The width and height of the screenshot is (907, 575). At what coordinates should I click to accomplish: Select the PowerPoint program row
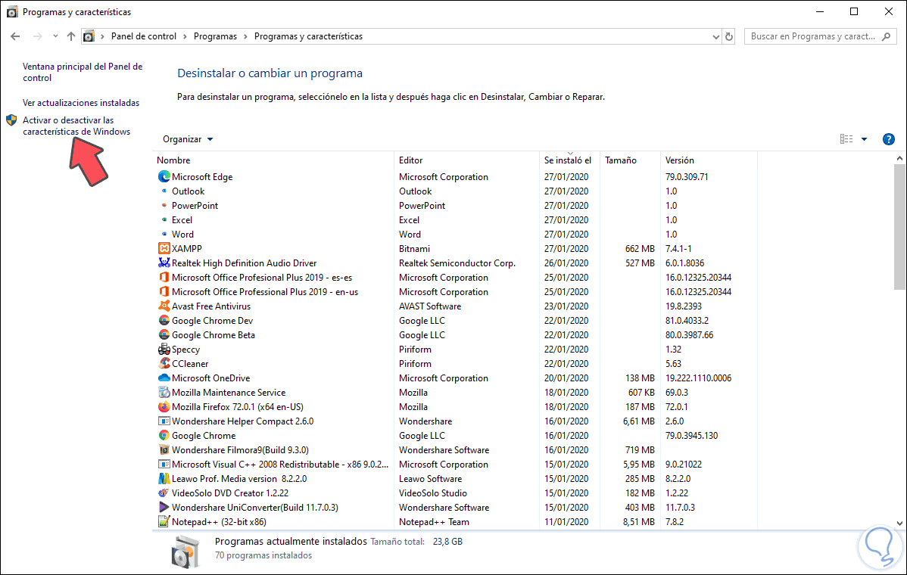454,206
